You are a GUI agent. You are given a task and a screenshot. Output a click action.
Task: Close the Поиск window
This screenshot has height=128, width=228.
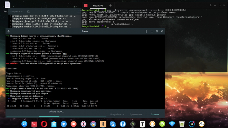162,31
